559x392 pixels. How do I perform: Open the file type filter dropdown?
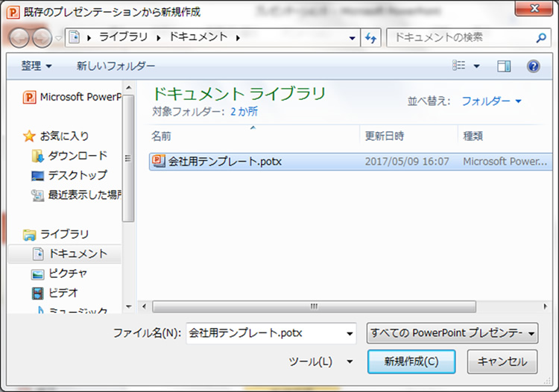pyautogui.click(x=453, y=332)
